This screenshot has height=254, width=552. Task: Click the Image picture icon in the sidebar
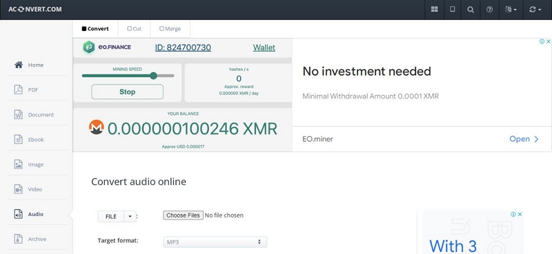19,164
